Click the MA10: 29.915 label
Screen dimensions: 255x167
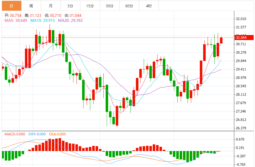(42, 20)
